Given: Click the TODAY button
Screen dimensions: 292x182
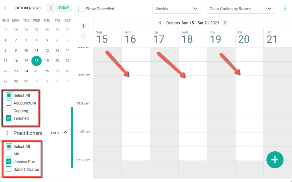Looking at the screenshot, I should 64,8.
